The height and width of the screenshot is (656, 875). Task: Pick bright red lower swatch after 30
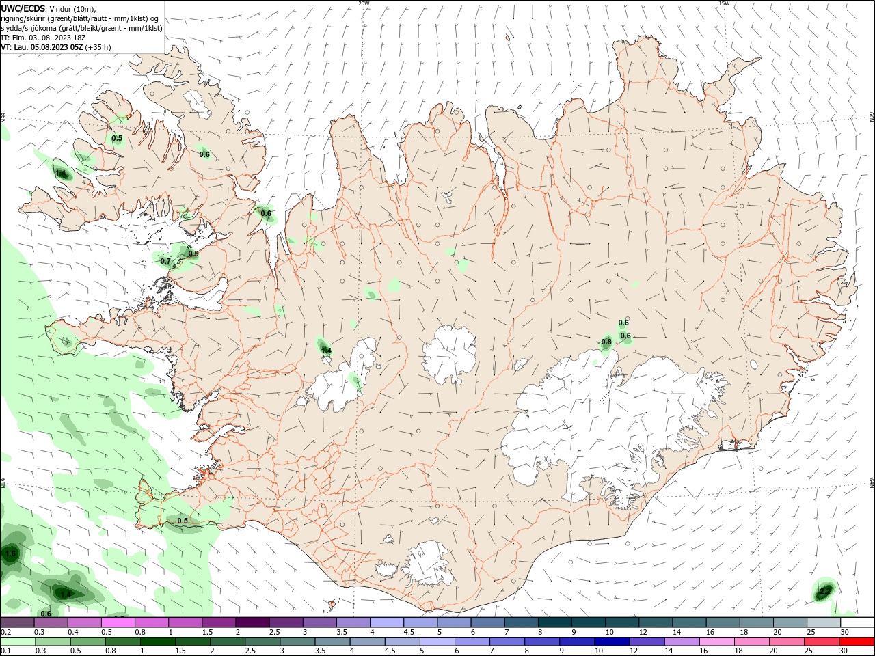click(x=857, y=642)
